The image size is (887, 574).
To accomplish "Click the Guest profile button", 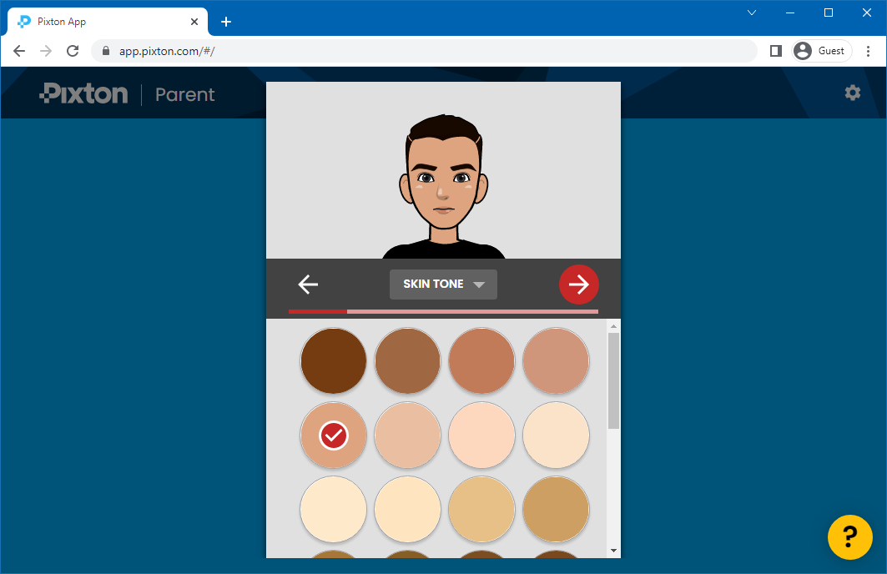I will coord(820,50).
